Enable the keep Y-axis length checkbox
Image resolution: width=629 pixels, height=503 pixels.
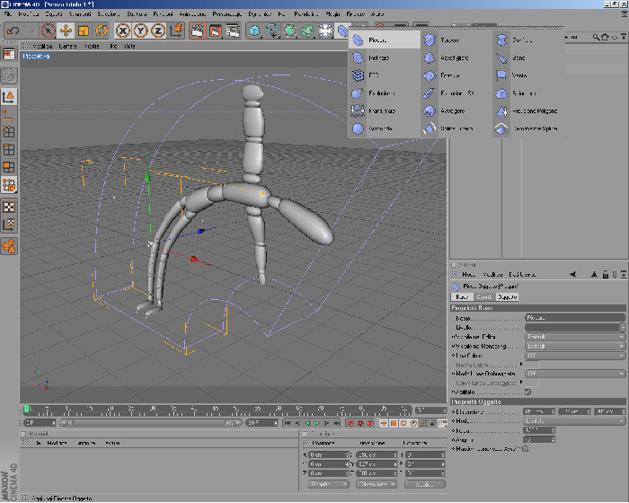pyautogui.click(x=526, y=449)
